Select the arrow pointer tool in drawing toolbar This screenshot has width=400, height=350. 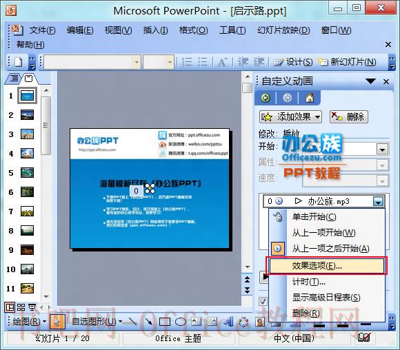coord(57,322)
